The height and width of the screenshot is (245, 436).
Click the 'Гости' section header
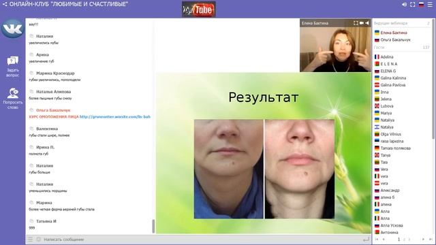[x=379, y=48]
